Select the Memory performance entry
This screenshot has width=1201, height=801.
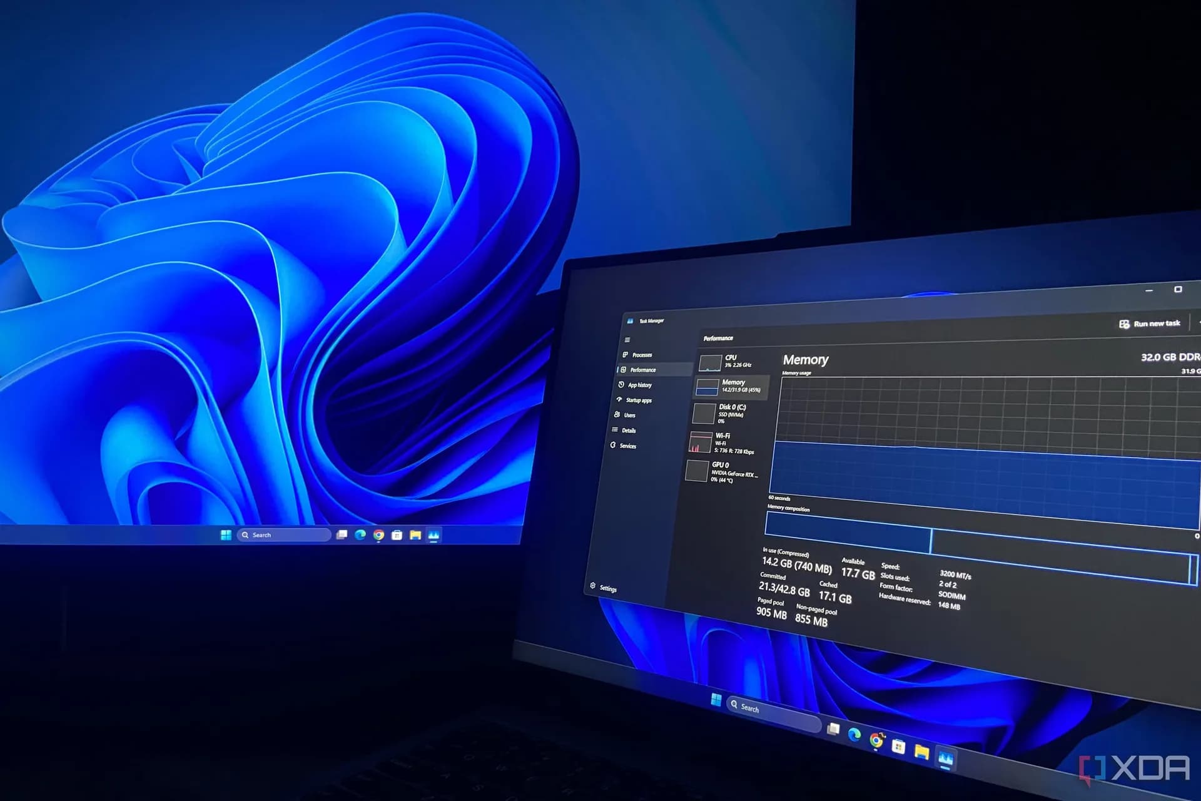731,386
